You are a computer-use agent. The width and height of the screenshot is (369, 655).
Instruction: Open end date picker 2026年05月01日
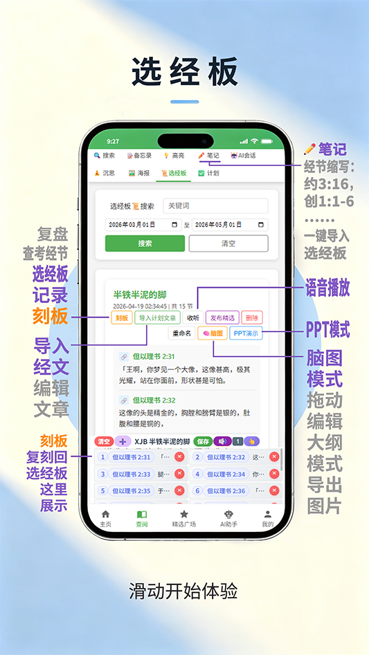tap(230, 225)
